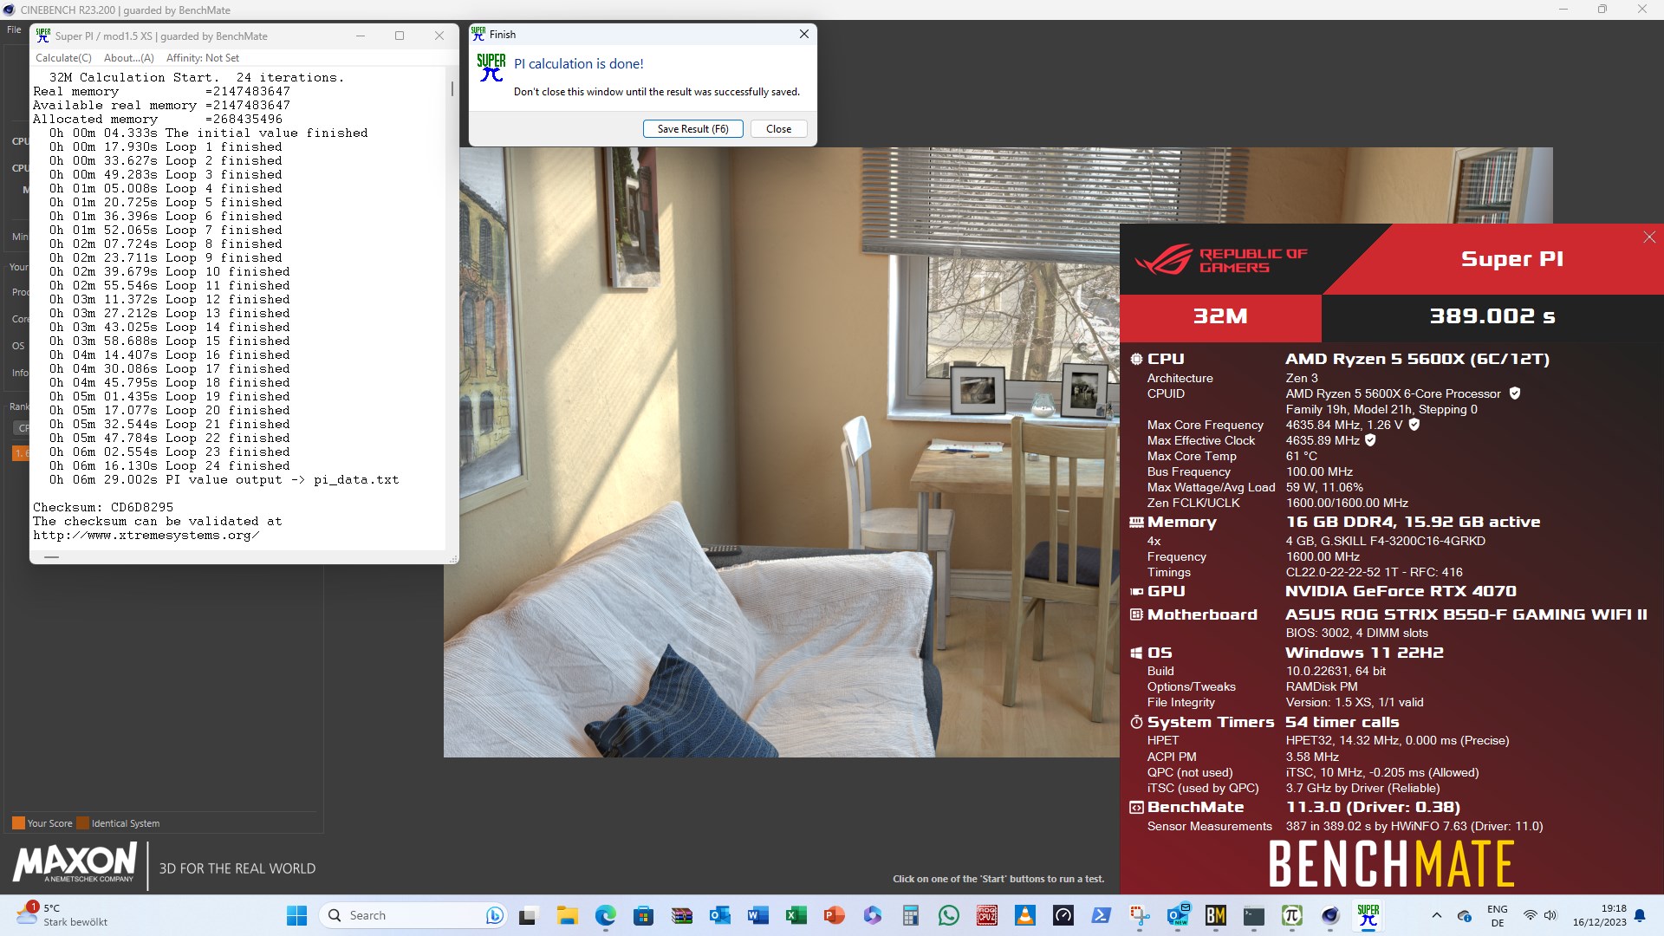Click the Identical System legend in Cinebench

tap(118, 823)
